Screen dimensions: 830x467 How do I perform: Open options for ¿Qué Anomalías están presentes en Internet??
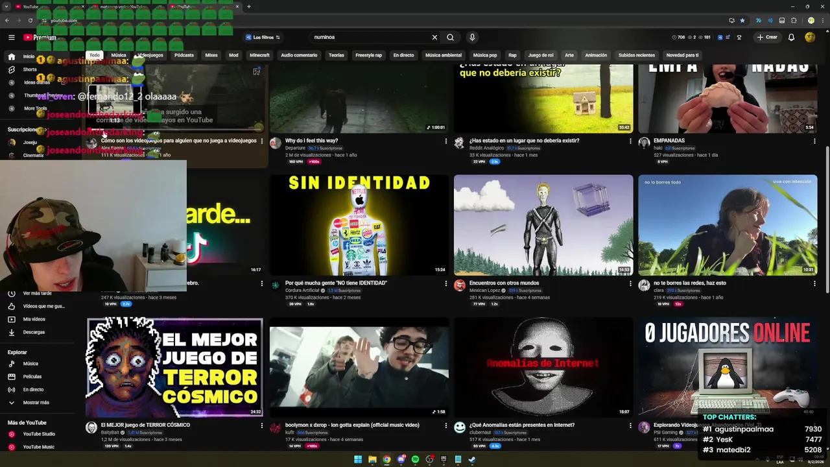point(630,425)
